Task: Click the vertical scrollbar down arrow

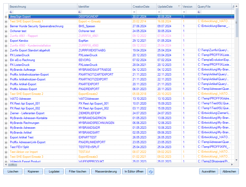Action: point(237,160)
